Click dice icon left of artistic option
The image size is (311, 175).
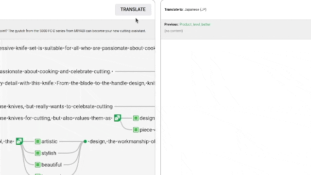19,141
